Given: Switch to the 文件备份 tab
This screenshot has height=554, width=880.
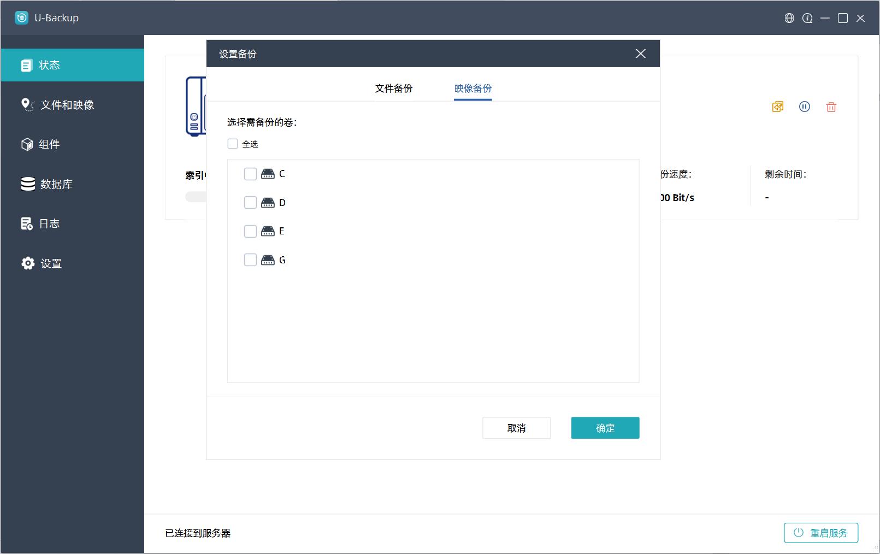Looking at the screenshot, I should [x=393, y=89].
